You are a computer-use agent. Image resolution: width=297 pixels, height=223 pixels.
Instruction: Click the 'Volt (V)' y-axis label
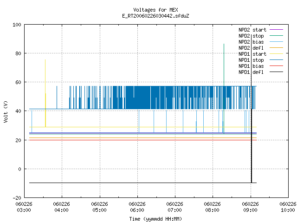point(6,111)
